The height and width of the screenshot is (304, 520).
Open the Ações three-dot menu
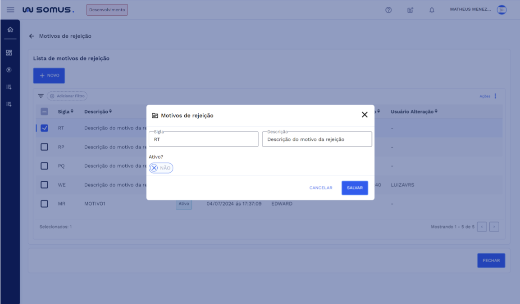pyautogui.click(x=495, y=96)
